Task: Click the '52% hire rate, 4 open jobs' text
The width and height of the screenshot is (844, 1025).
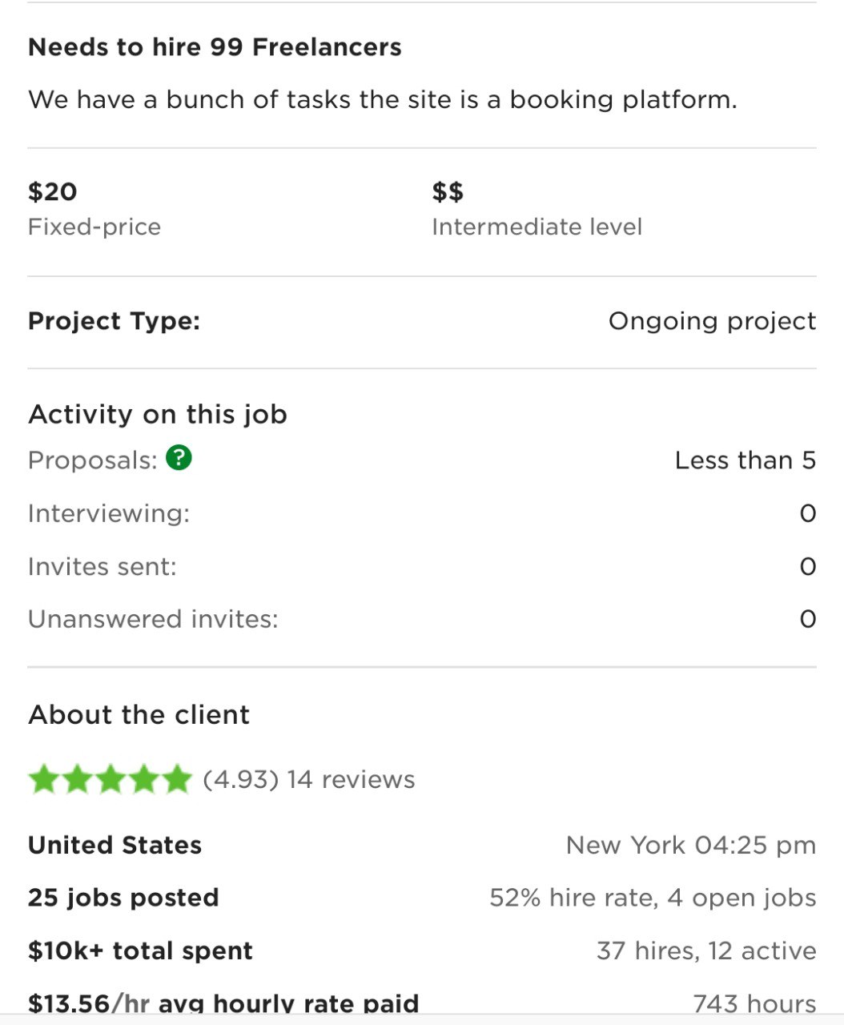Action: (x=653, y=898)
